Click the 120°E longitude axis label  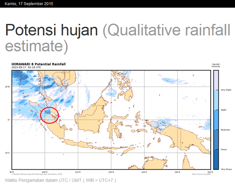click(x=111, y=172)
